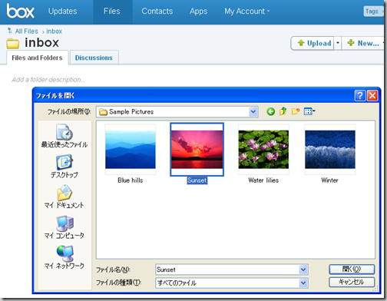Click the folder tree icon beside All Files
This screenshot has height=301, width=387.
pyautogui.click(x=10, y=31)
